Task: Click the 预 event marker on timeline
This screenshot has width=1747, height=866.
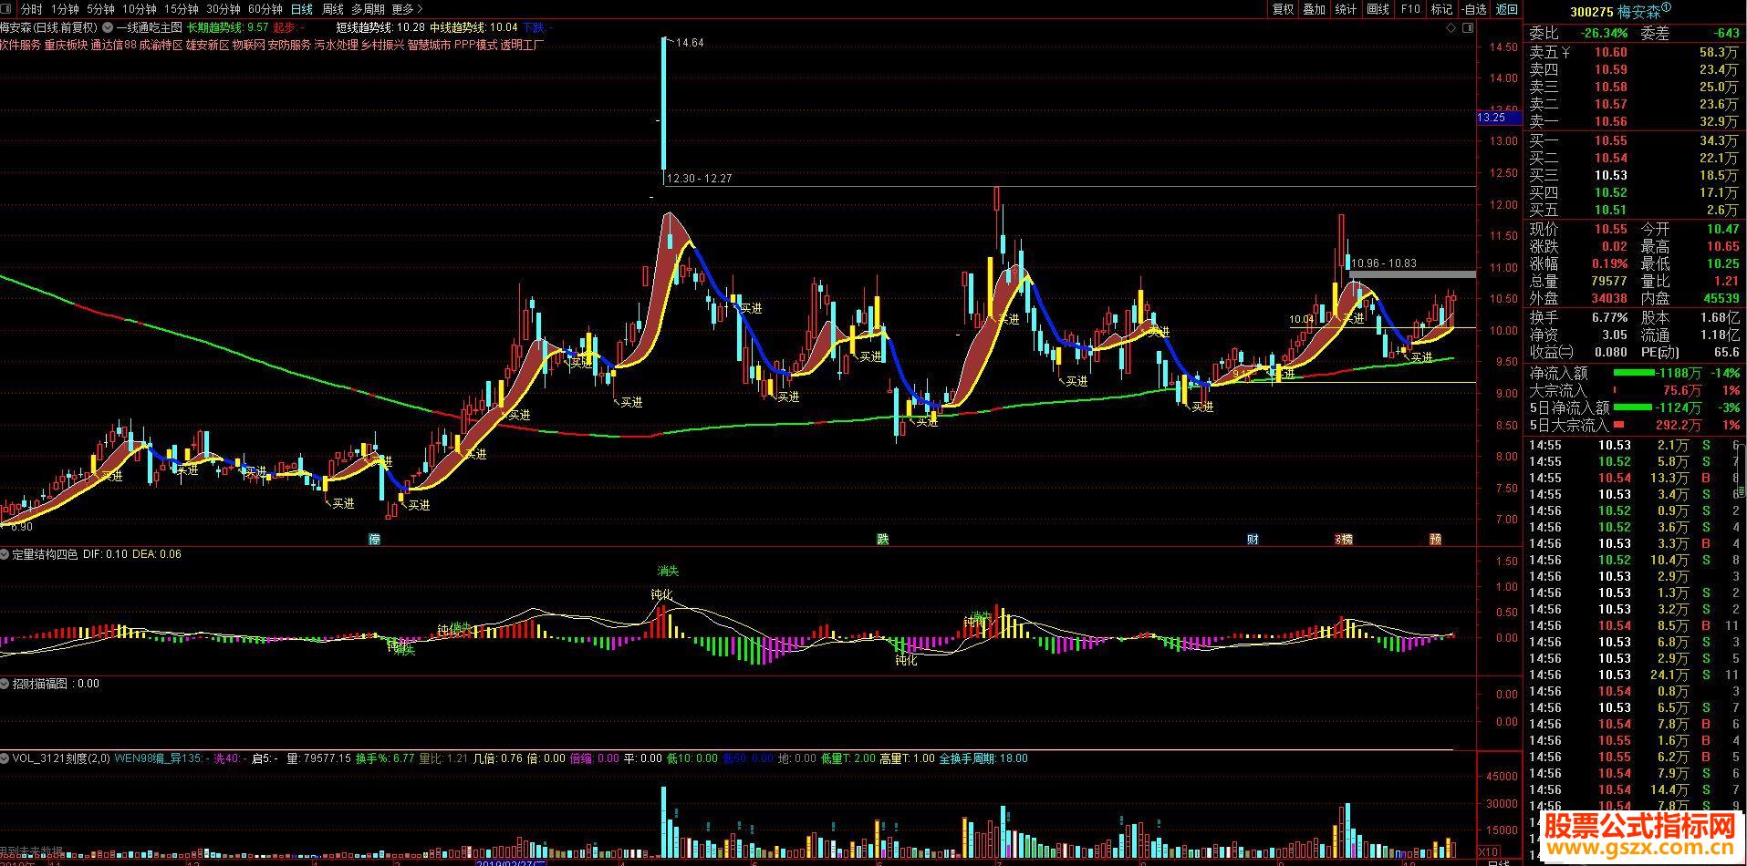Action: (x=1436, y=539)
